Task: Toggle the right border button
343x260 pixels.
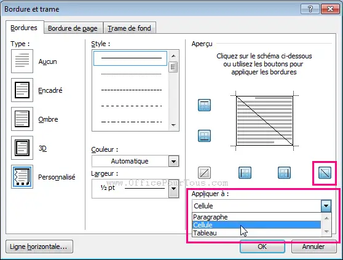Action: 284,173
